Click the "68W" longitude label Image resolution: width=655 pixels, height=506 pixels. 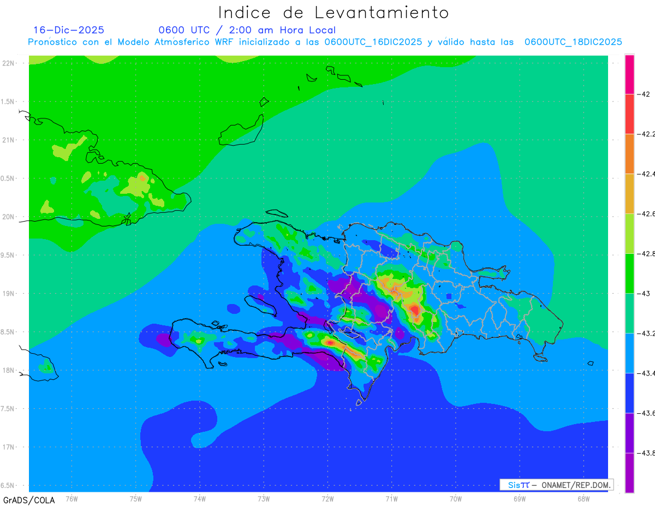pyautogui.click(x=583, y=498)
